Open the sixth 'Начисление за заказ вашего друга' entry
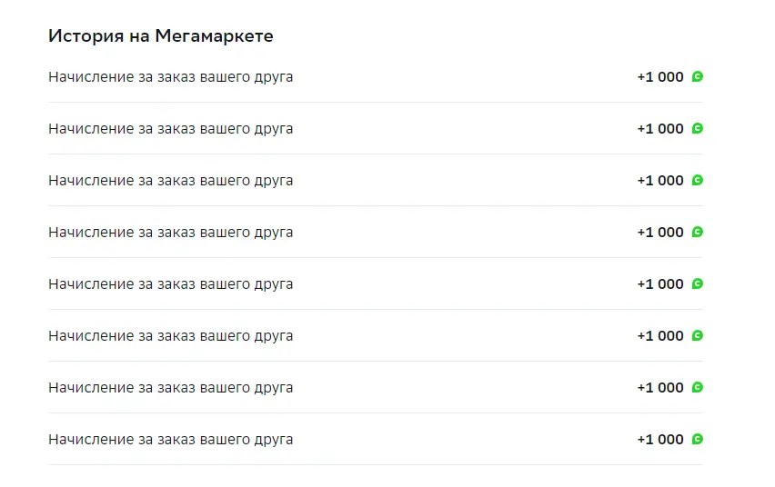Viewport: 775px width, 487px height. click(x=376, y=336)
